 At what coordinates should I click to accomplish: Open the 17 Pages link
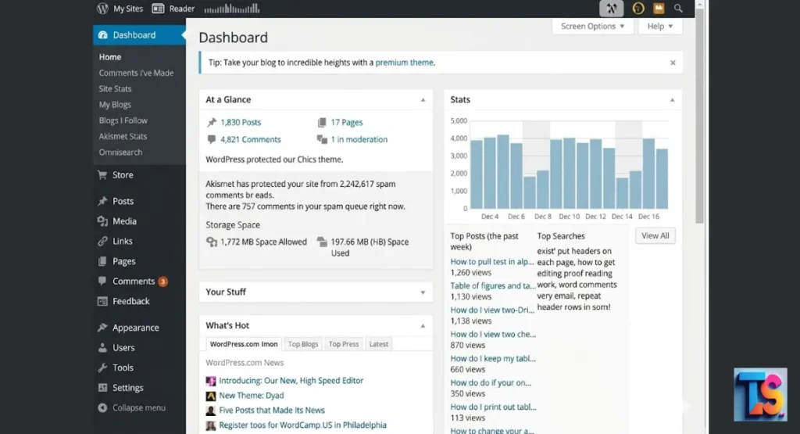click(346, 123)
